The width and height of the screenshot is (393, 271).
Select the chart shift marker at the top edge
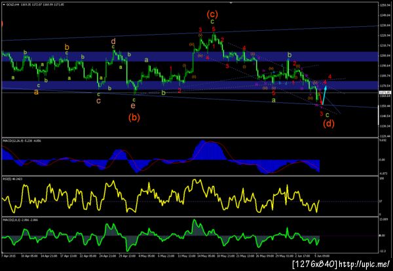pyautogui.click(x=231, y=3)
